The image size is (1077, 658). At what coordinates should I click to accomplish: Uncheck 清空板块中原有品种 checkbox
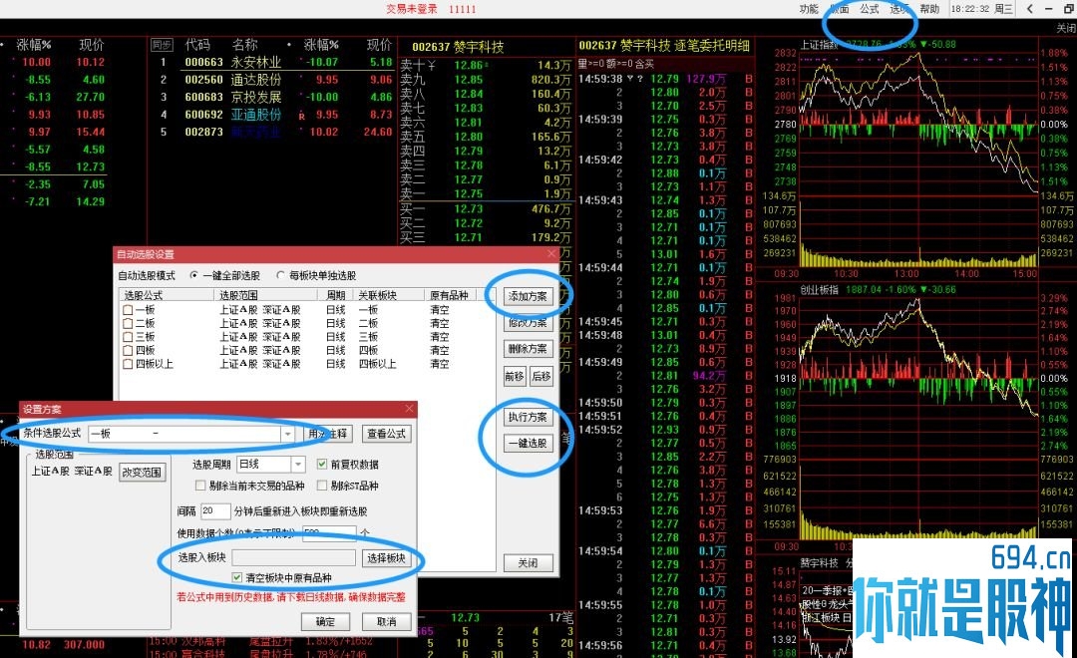click(x=237, y=577)
